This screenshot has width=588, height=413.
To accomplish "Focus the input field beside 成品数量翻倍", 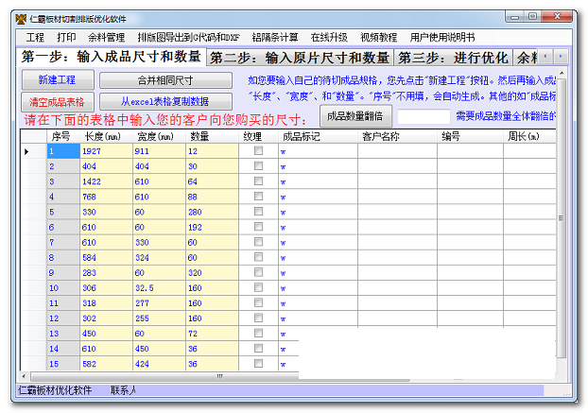I will pyautogui.click(x=423, y=116).
